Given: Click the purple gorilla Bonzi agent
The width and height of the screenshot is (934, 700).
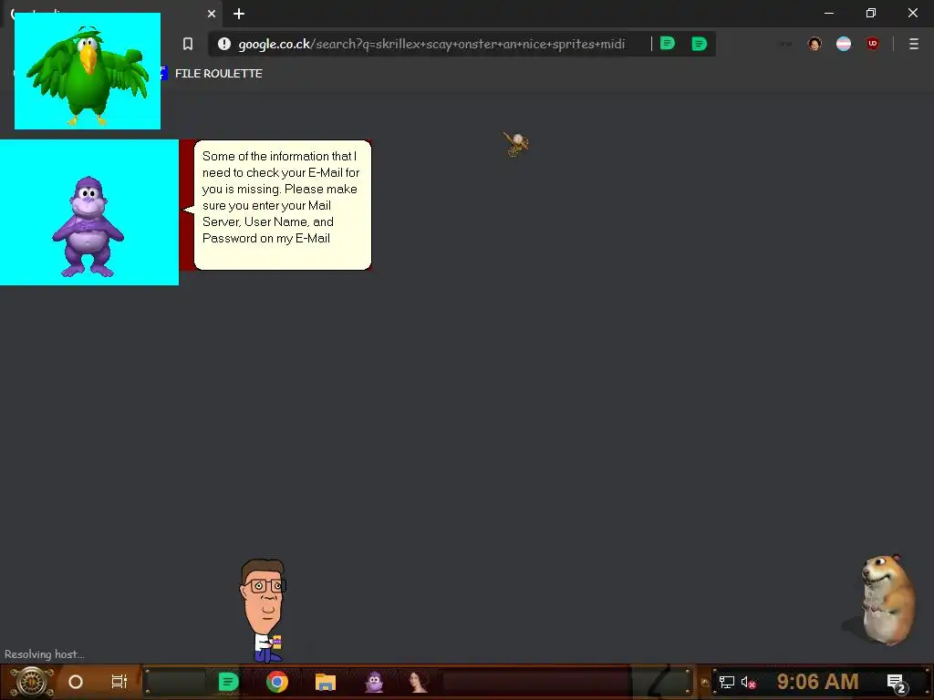Looking at the screenshot, I should click(x=88, y=226).
